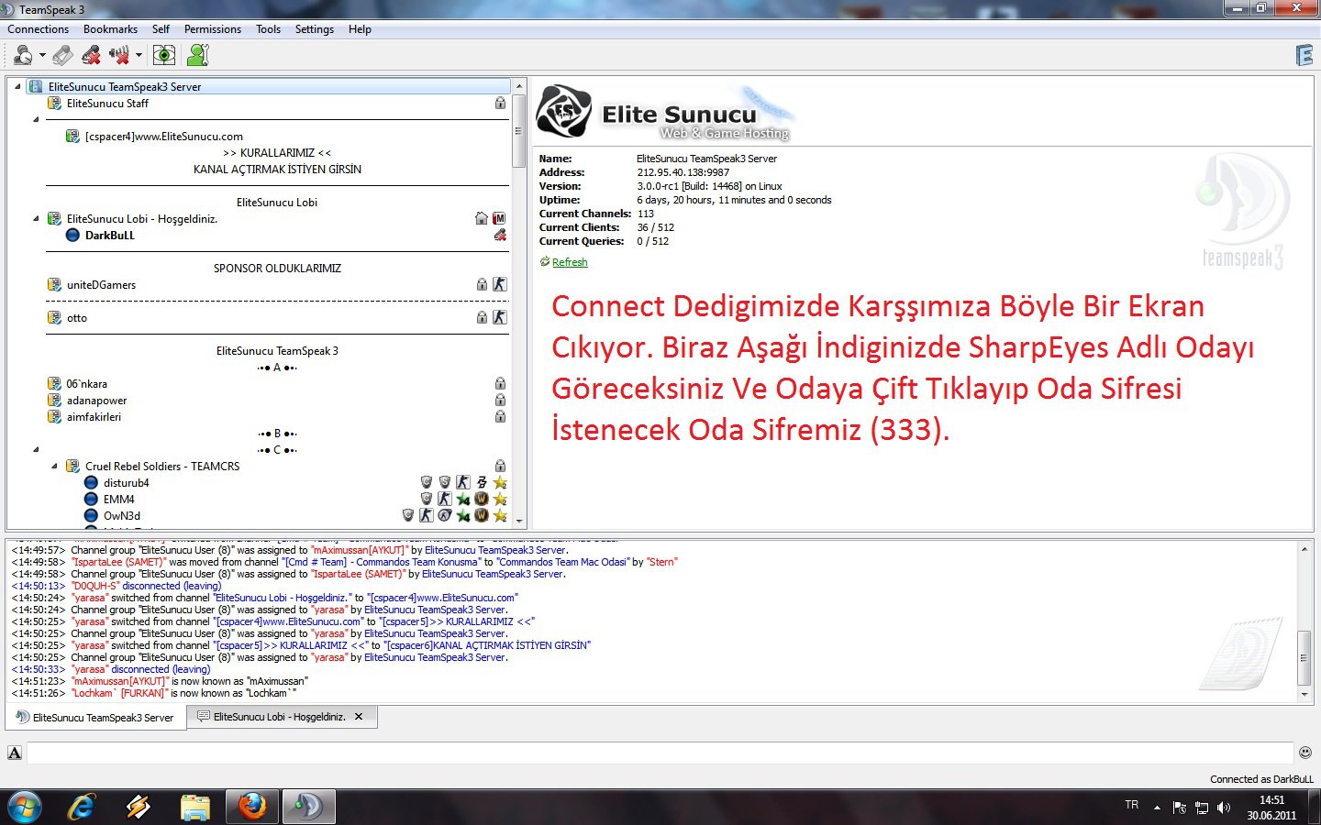
Task: Click the lock icon on 06`nkara row
Action: (x=500, y=384)
